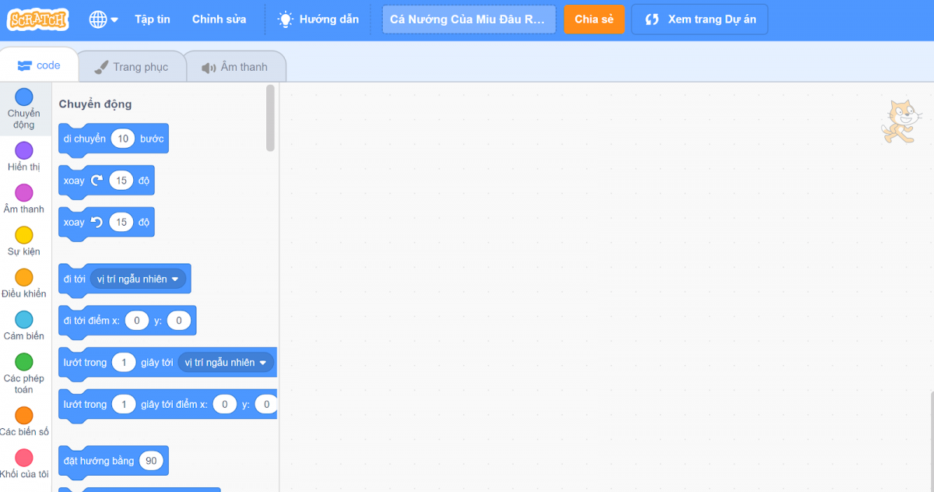Open the Chỉnh sửa menu
Screen dimensions: 934x492
219,19
